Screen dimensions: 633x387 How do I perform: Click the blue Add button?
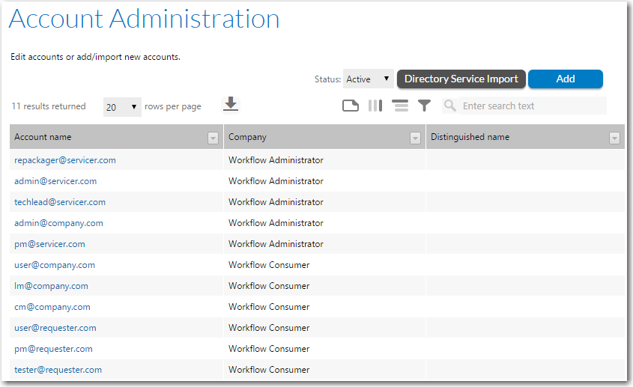[565, 79]
